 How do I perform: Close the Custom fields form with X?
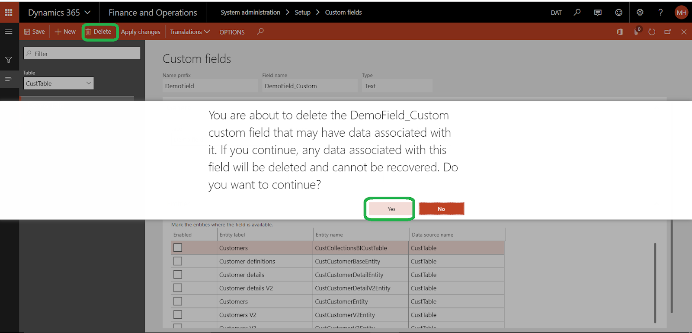684,32
